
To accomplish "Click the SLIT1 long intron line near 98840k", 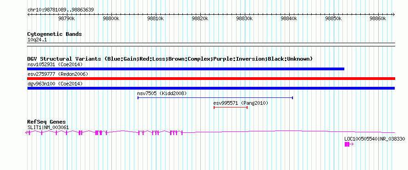I will 289,130.
